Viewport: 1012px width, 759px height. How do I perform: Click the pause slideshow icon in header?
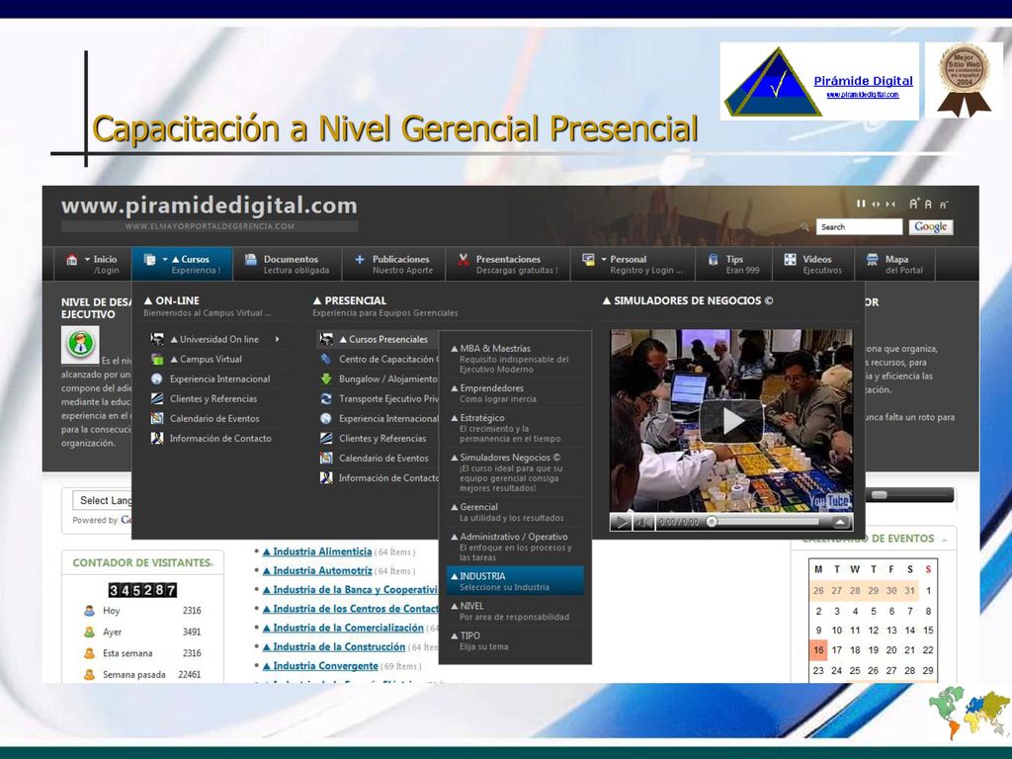(x=861, y=204)
